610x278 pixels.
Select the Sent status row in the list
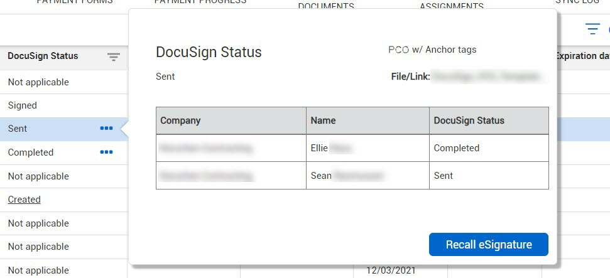click(64, 129)
